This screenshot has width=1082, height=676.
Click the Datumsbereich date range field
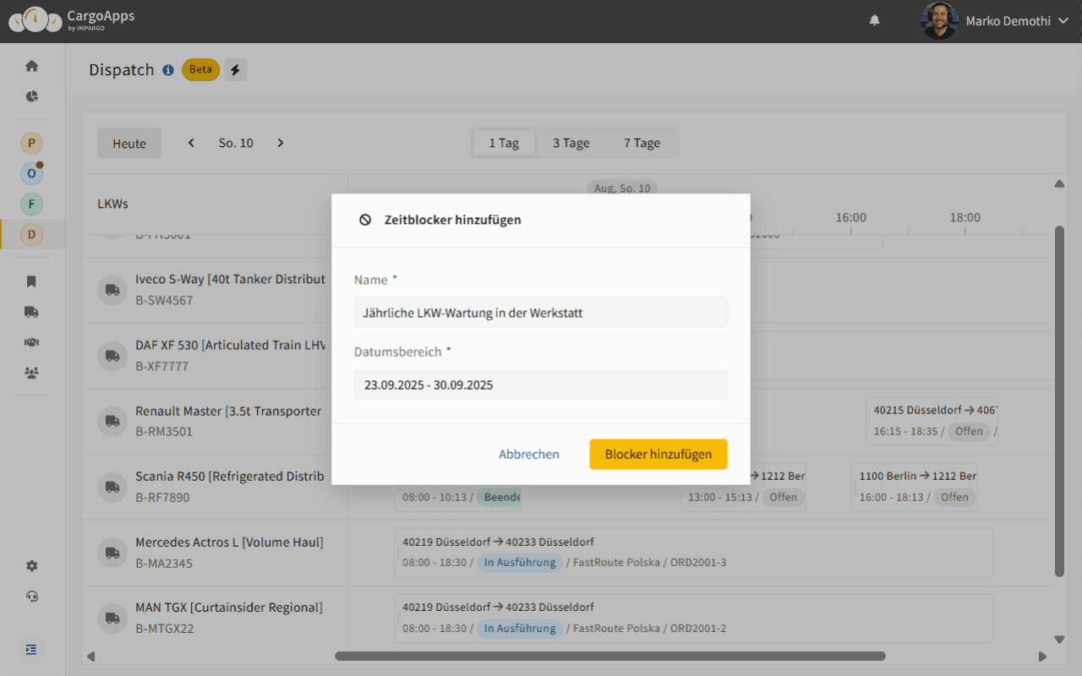(x=540, y=384)
